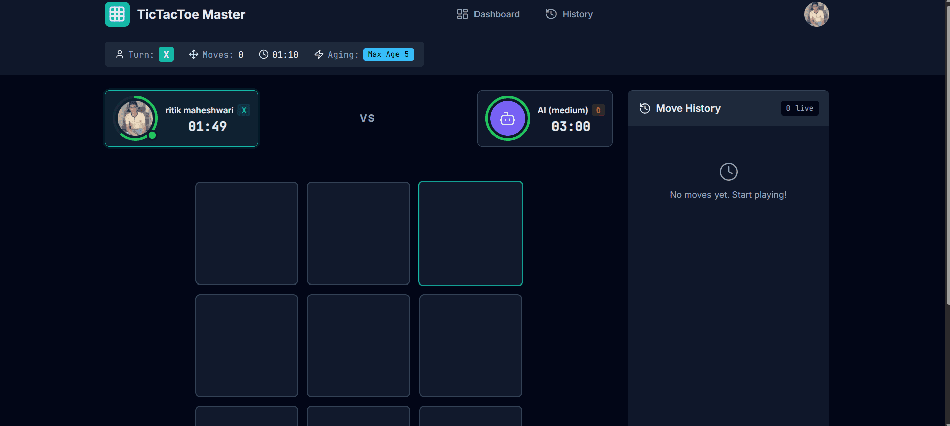The height and width of the screenshot is (426, 950).
Task: Click the AI robot avatar icon
Action: 507,118
